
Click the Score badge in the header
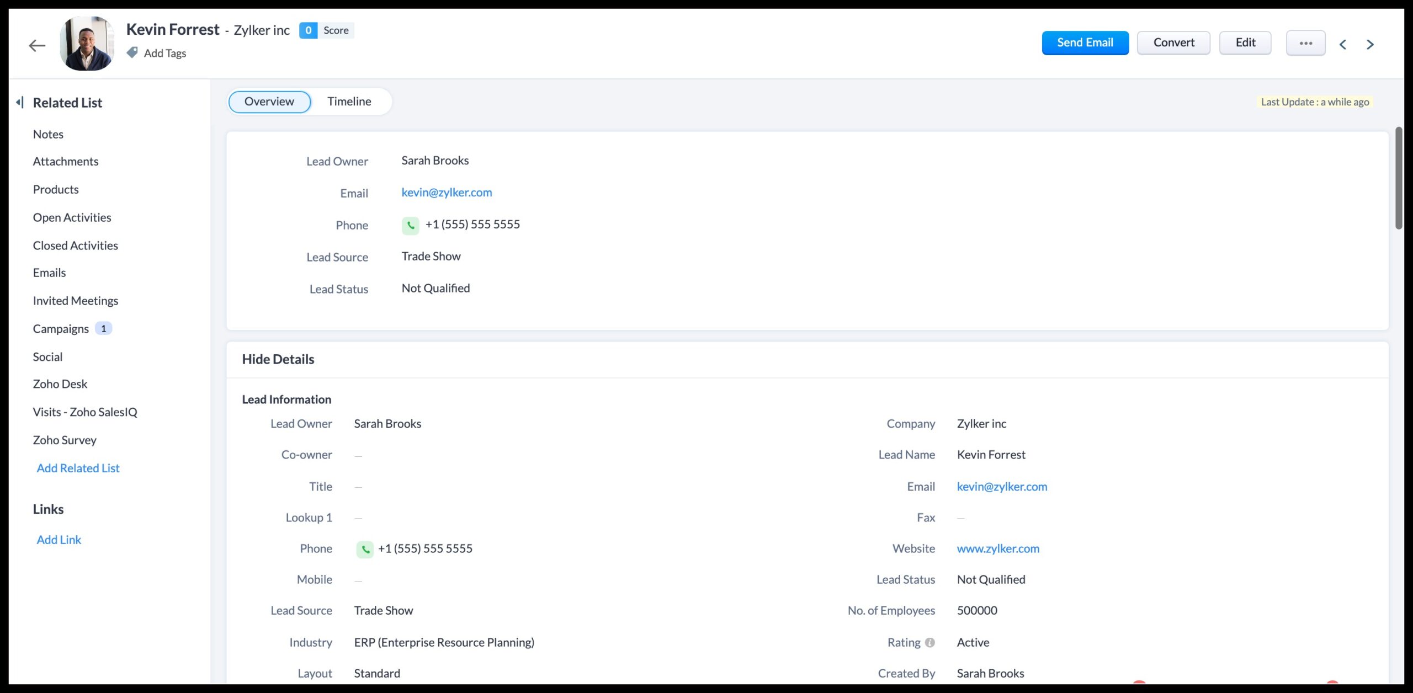point(326,30)
